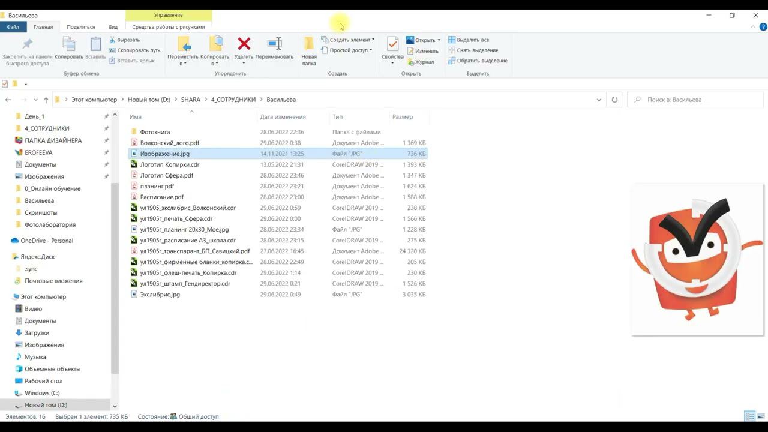Refresh the folder view

614,100
